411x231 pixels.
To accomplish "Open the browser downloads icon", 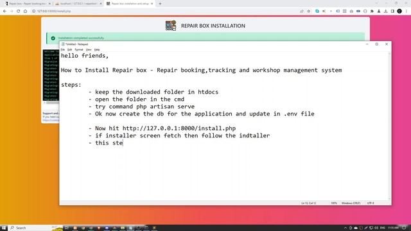I will point(385,12).
